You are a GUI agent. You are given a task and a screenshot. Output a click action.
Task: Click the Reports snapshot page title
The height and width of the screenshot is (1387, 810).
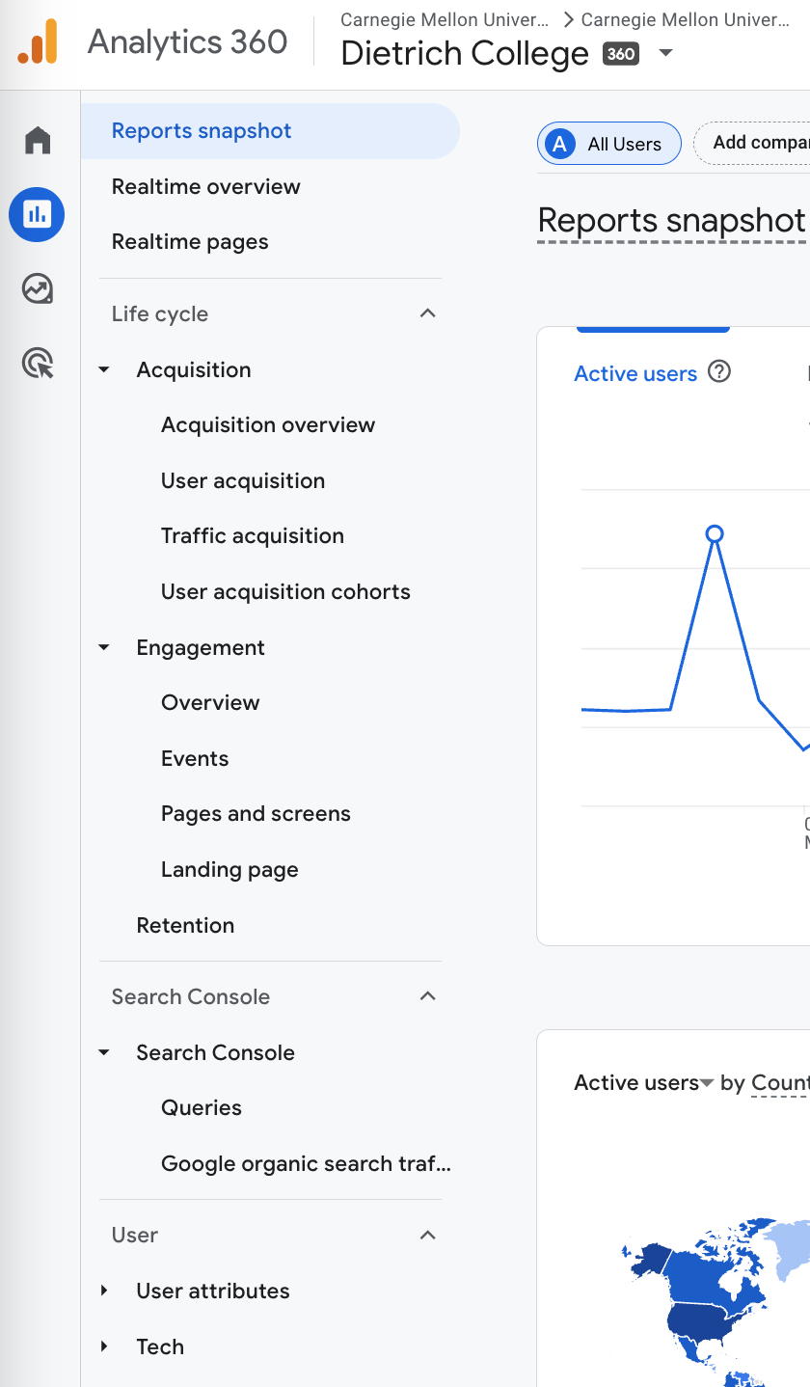pyautogui.click(x=671, y=221)
